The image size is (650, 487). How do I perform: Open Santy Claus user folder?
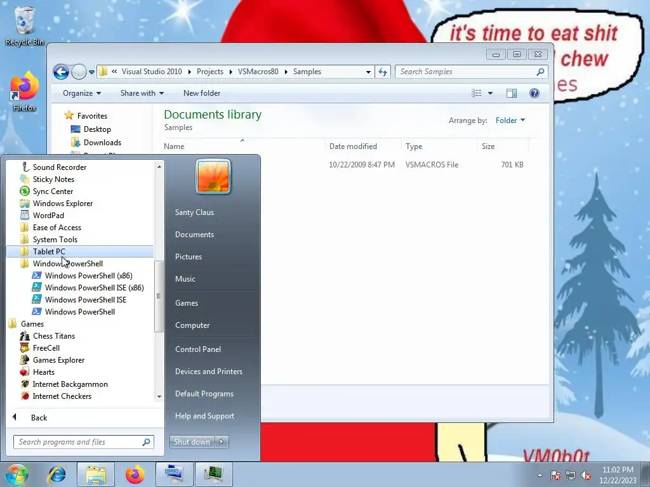194,212
